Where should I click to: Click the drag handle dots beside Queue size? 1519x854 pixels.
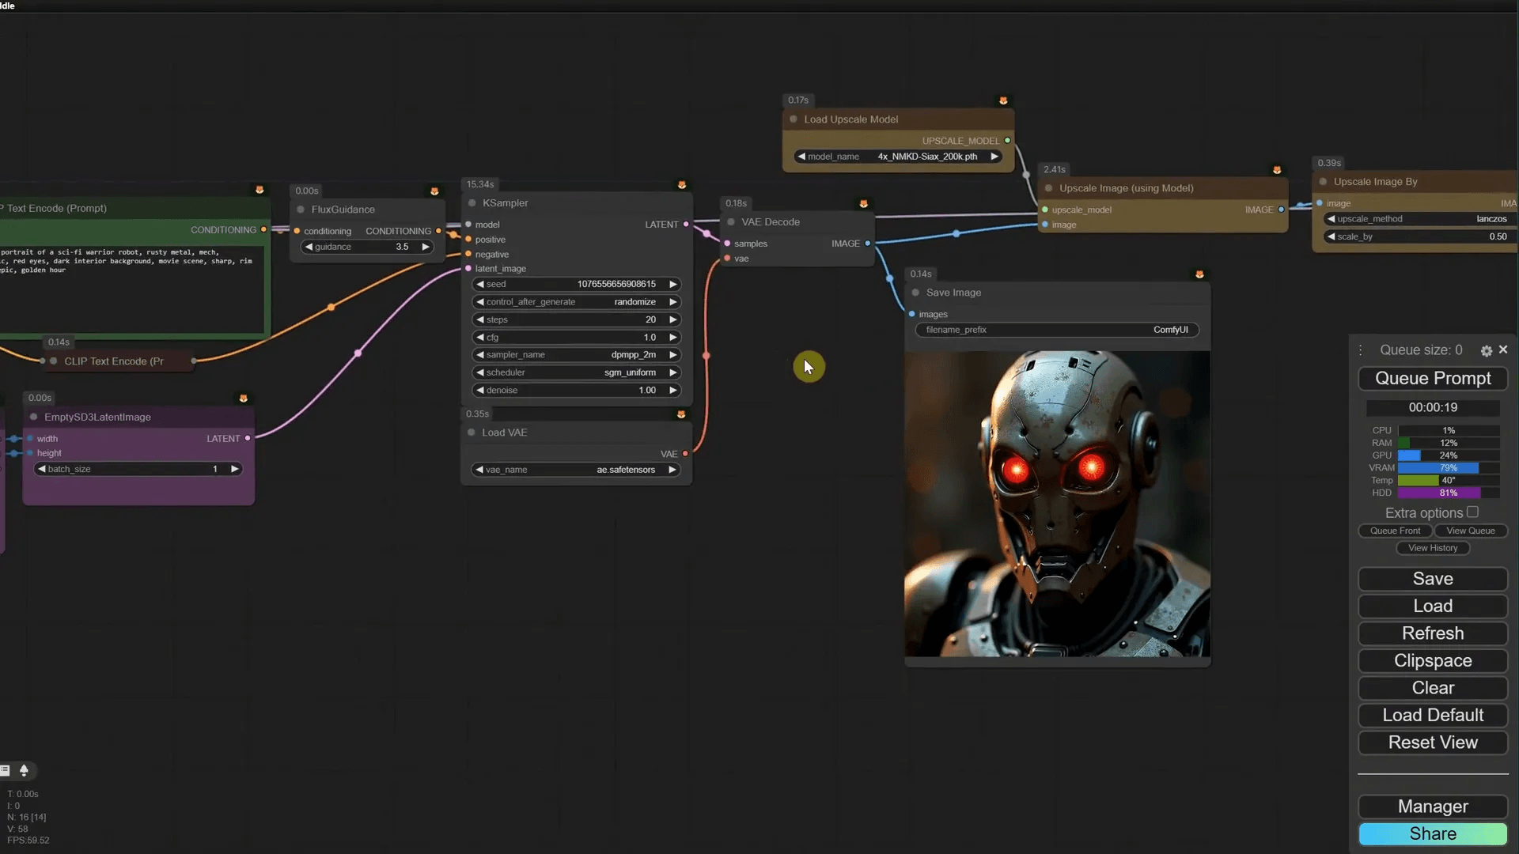1361,350
